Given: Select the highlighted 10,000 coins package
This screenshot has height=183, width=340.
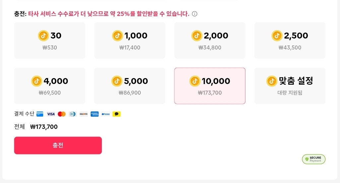Looking at the screenshot, I should (x=210, y=86).
